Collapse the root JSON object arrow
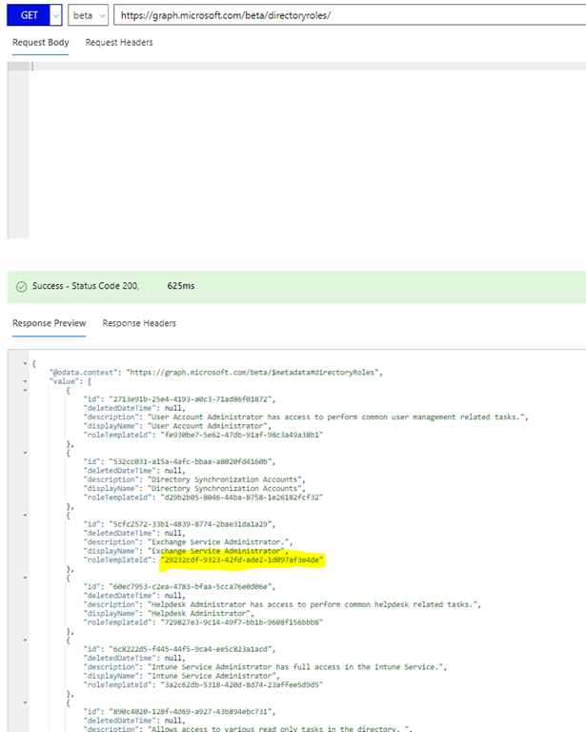586x732 pixels. (x=25, y=363)
